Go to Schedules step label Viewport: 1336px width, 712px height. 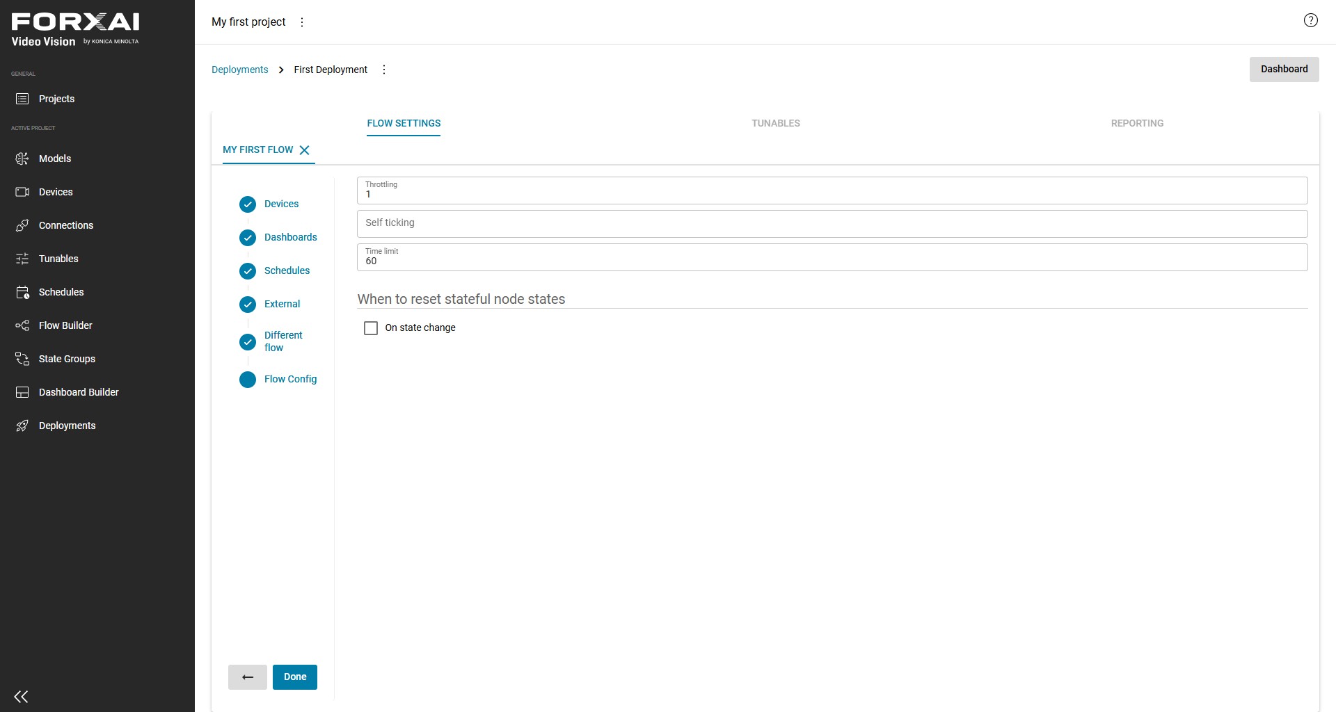click(x=287, y=270)
